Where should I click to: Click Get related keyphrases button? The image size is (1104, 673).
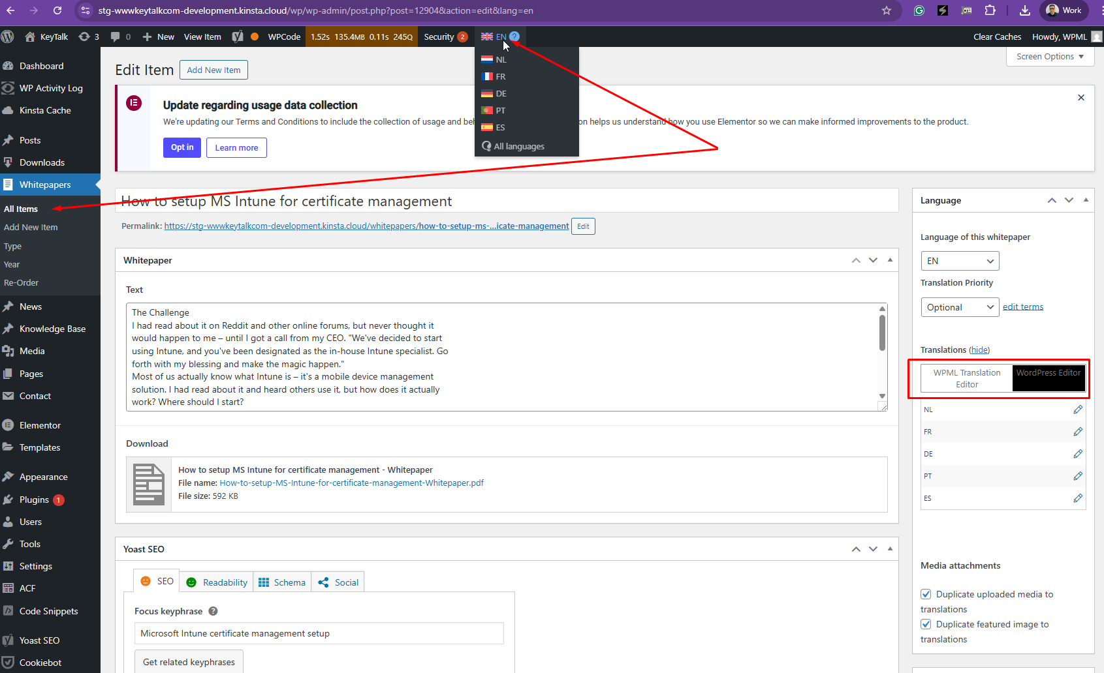coord(189,662)
